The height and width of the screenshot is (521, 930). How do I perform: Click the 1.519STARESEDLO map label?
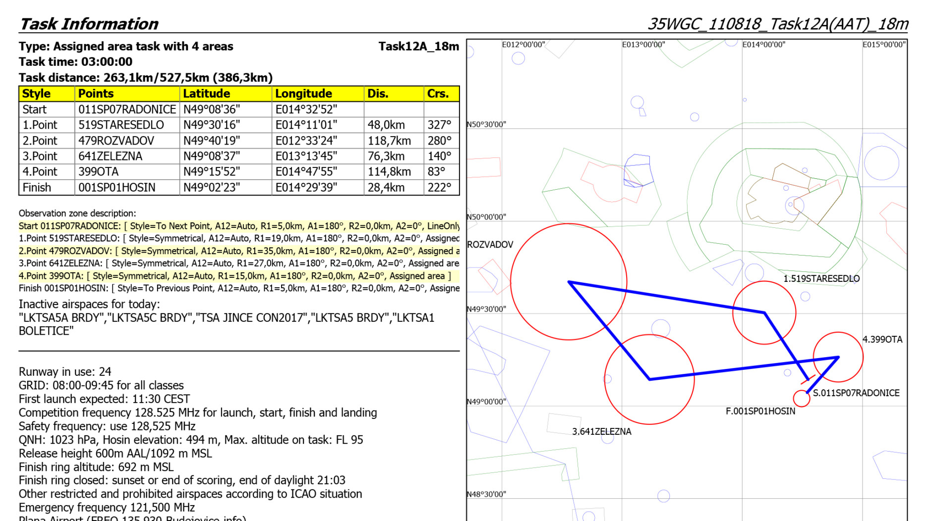tap(821, 279)
